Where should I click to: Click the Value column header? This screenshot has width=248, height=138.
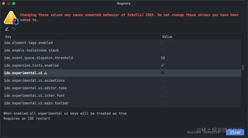pos(201,36)
